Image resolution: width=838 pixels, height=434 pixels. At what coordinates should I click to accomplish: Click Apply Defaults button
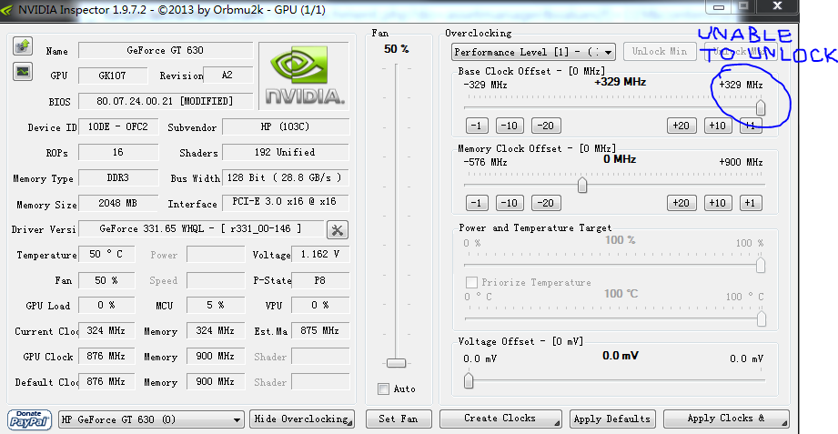[612, 419]
